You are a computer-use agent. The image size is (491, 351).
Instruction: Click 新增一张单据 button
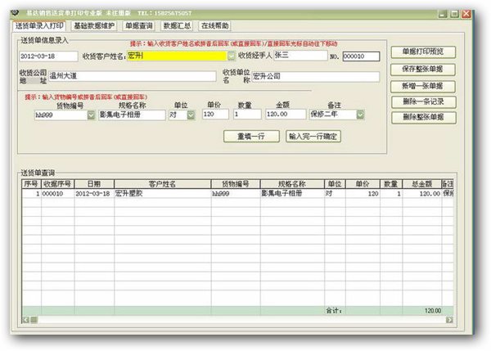click(423, 86)
